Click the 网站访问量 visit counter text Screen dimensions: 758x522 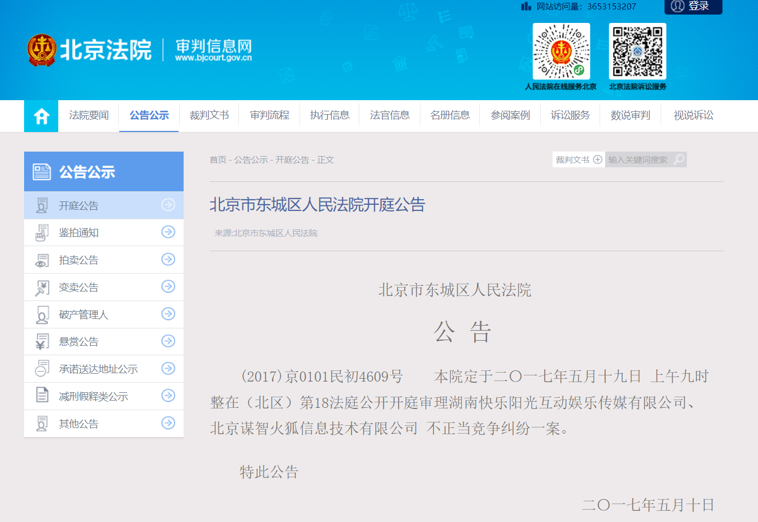[x=586, y=7]
